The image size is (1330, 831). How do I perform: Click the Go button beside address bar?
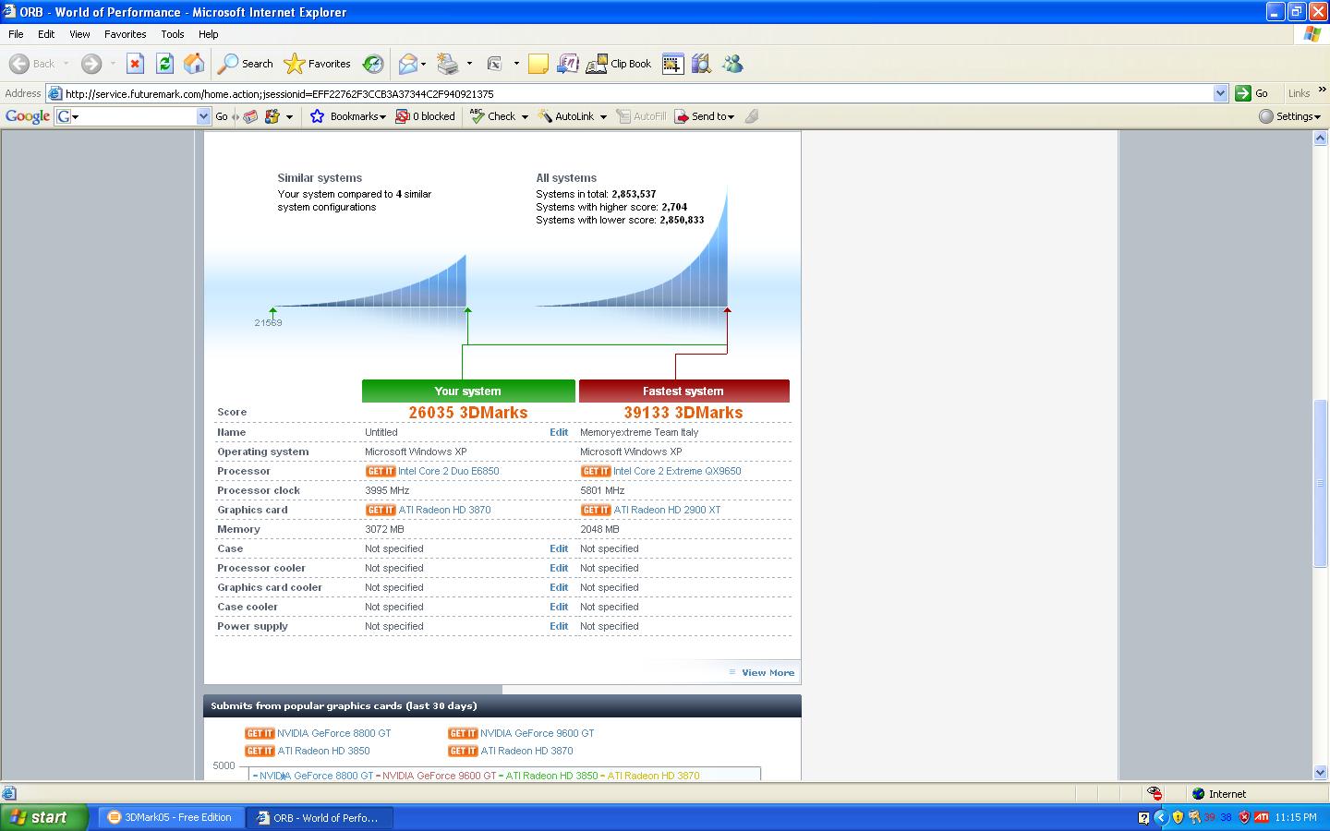(1251, 93)
